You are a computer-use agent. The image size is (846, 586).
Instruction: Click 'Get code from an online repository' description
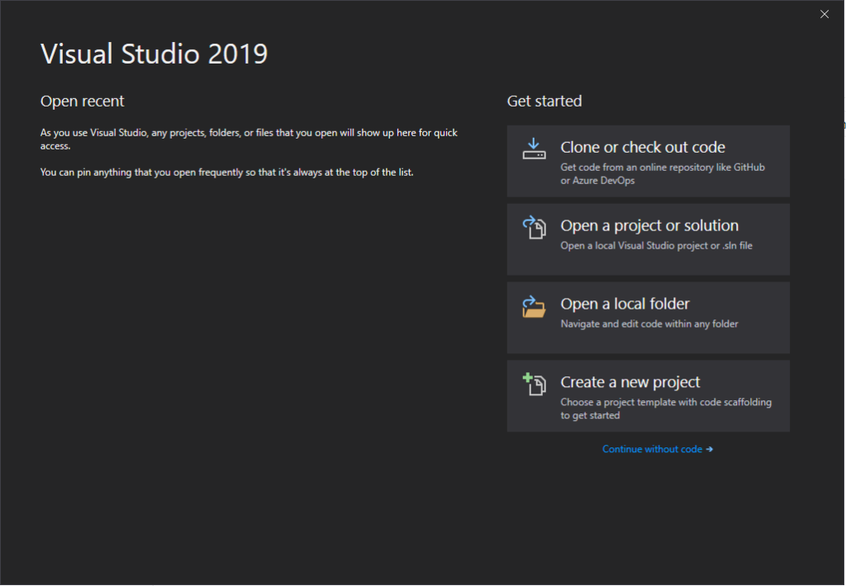tap(662, 173)
